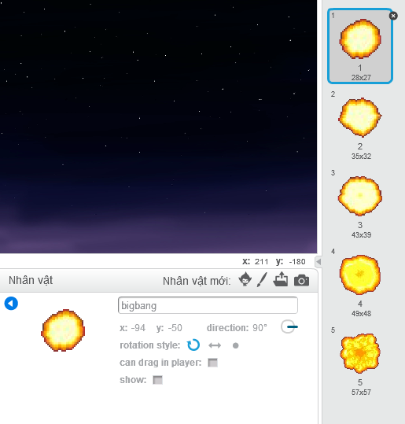Toggle the can drag in player checkbox
Viewport: 405px width, 424px height.
[x=213, y=363]
